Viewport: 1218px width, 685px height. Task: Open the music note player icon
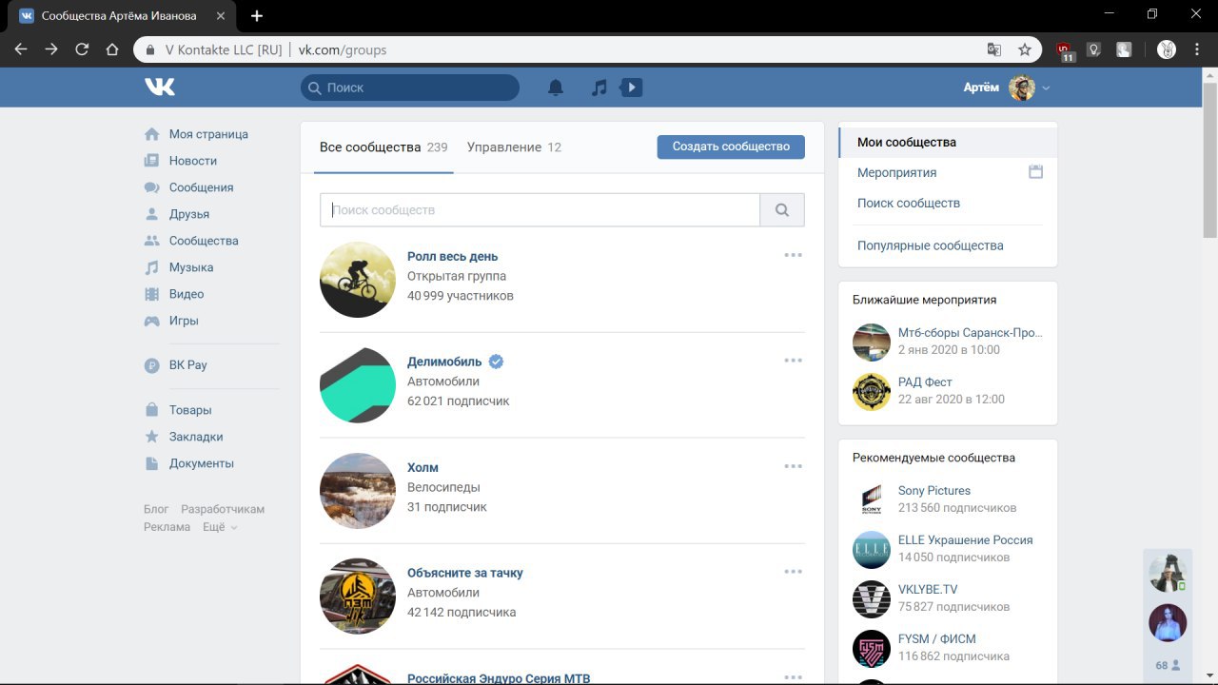[x=599, y=88]
